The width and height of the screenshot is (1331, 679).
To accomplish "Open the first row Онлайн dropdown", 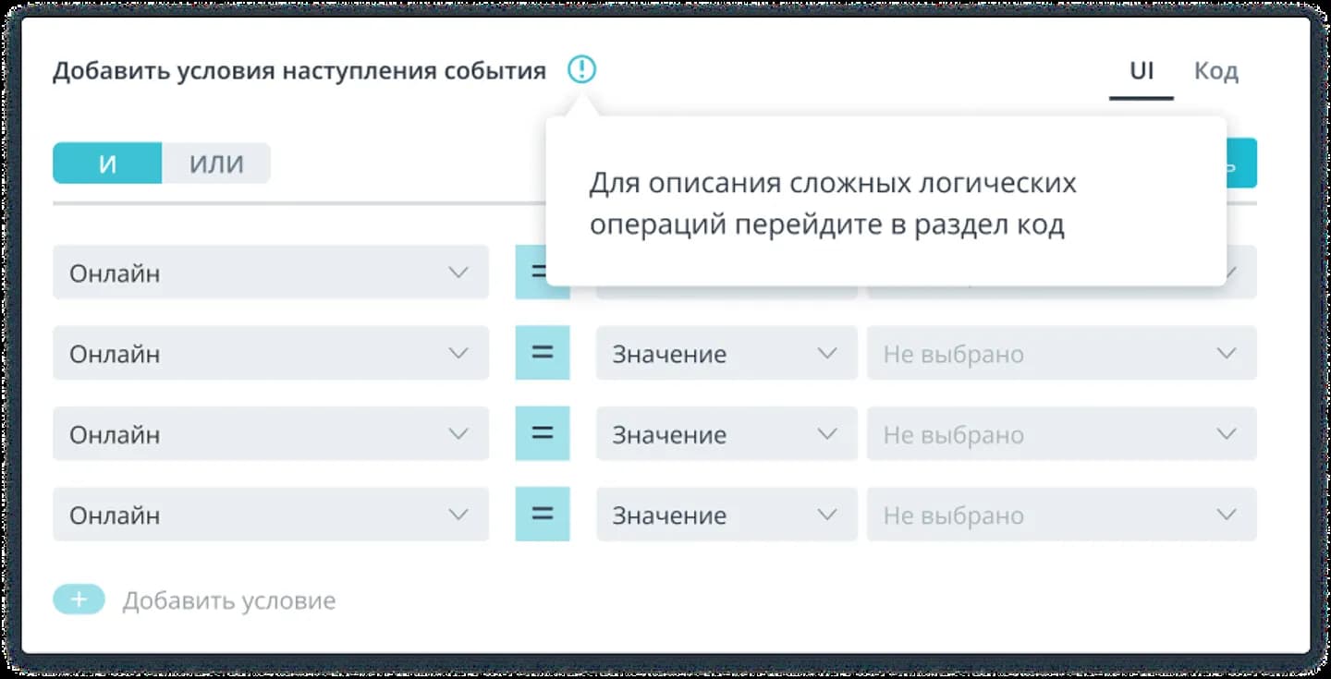I will click(271, 273).
